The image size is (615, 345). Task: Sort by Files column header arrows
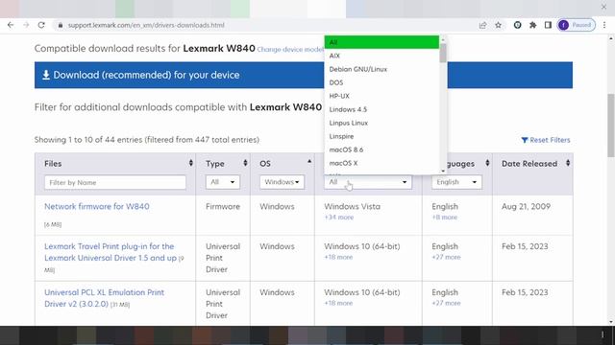191,163
